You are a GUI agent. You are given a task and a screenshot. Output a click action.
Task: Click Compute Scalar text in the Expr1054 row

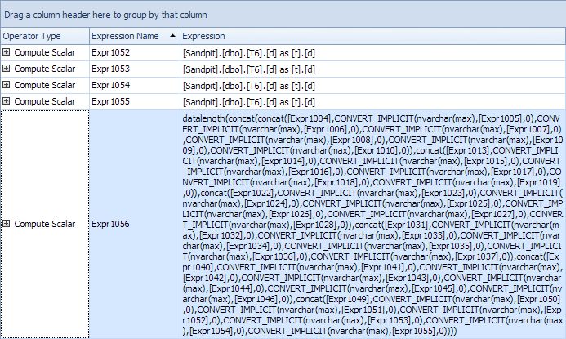click(x=45, y=85)
